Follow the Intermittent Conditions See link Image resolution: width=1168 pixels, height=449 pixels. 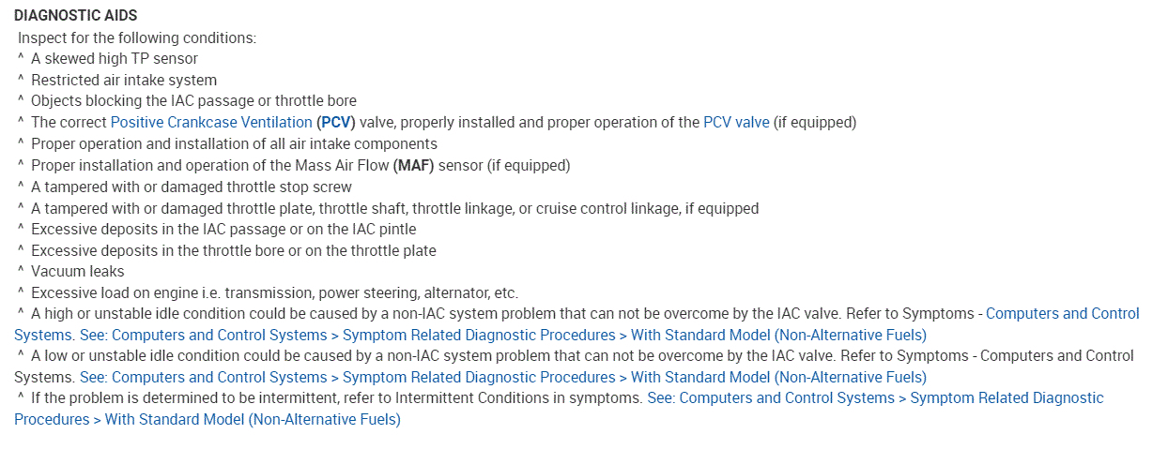pyautogui.click(x=875, y=398)
